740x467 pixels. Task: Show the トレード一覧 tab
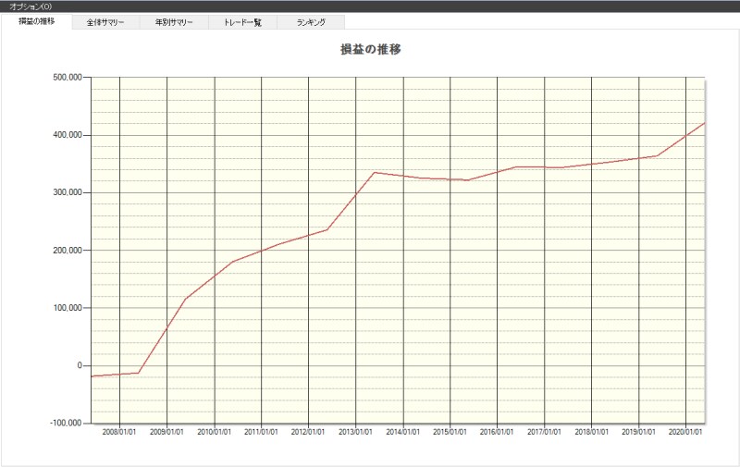pyautogui.click(x=242, y=22)
